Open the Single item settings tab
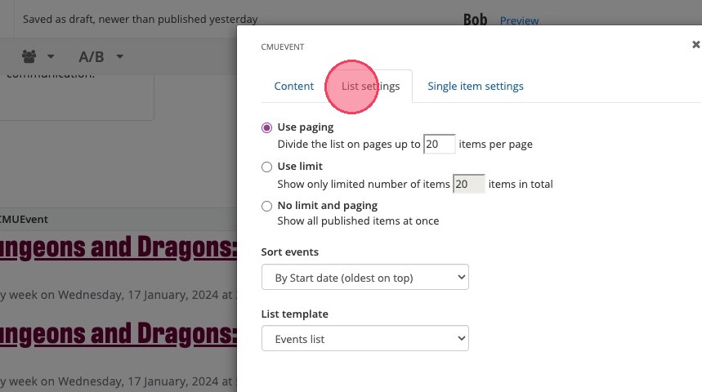 point(476,87)
